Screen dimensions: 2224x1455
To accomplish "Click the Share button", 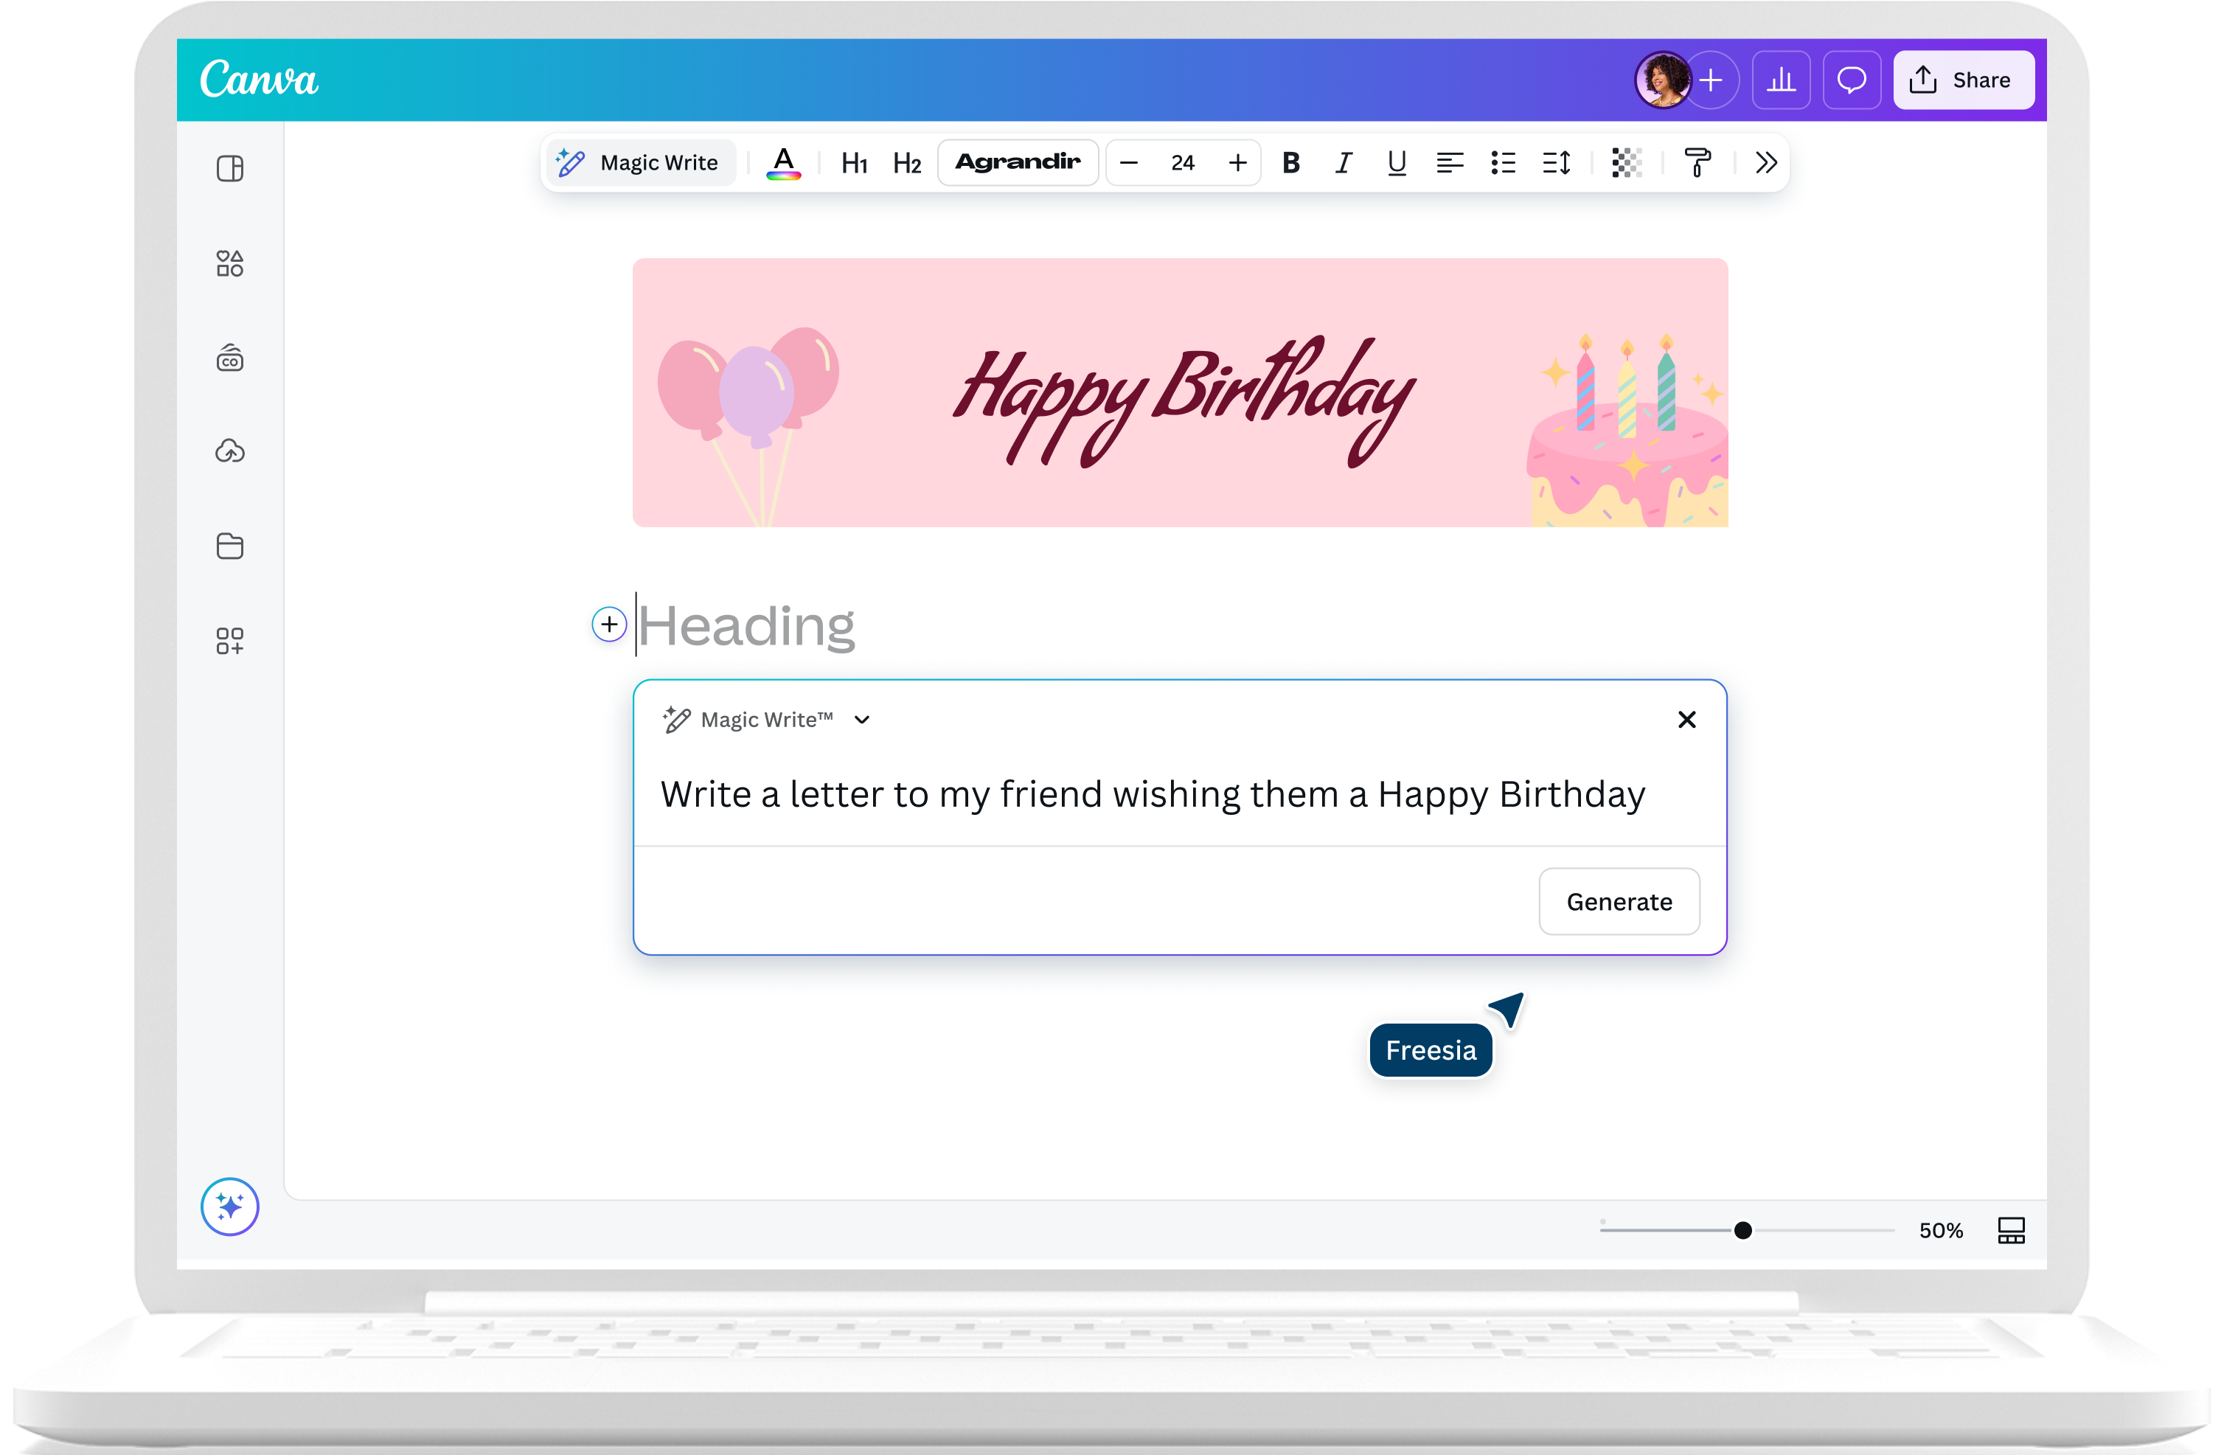I will tap(1963, 80).
